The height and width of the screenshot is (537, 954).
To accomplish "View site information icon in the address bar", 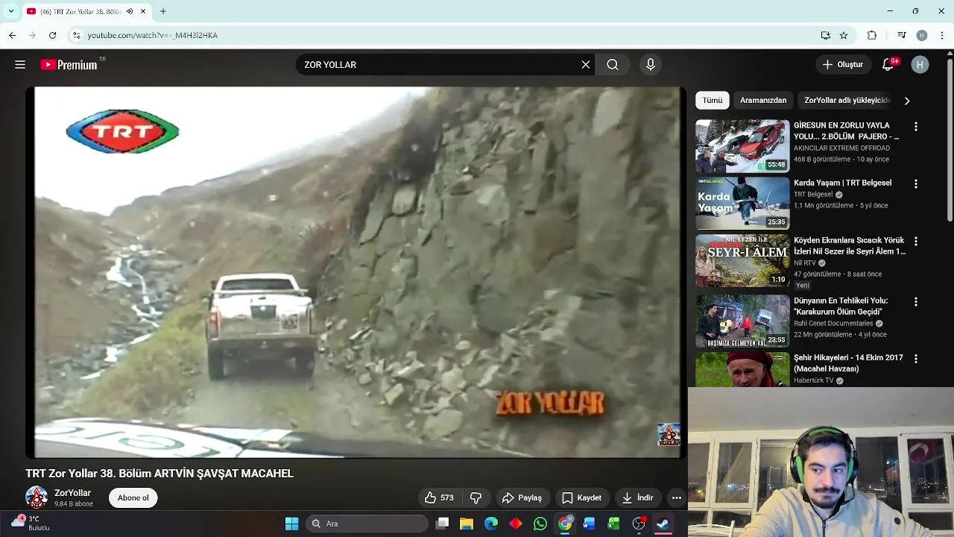I will coord(76,35).
